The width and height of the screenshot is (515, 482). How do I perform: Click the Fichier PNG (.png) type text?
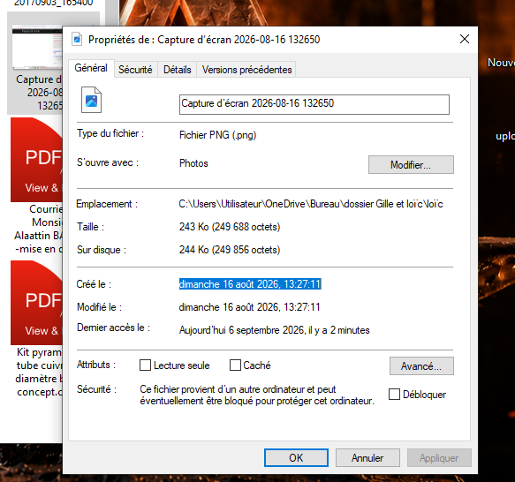click(x=218, y=135)
